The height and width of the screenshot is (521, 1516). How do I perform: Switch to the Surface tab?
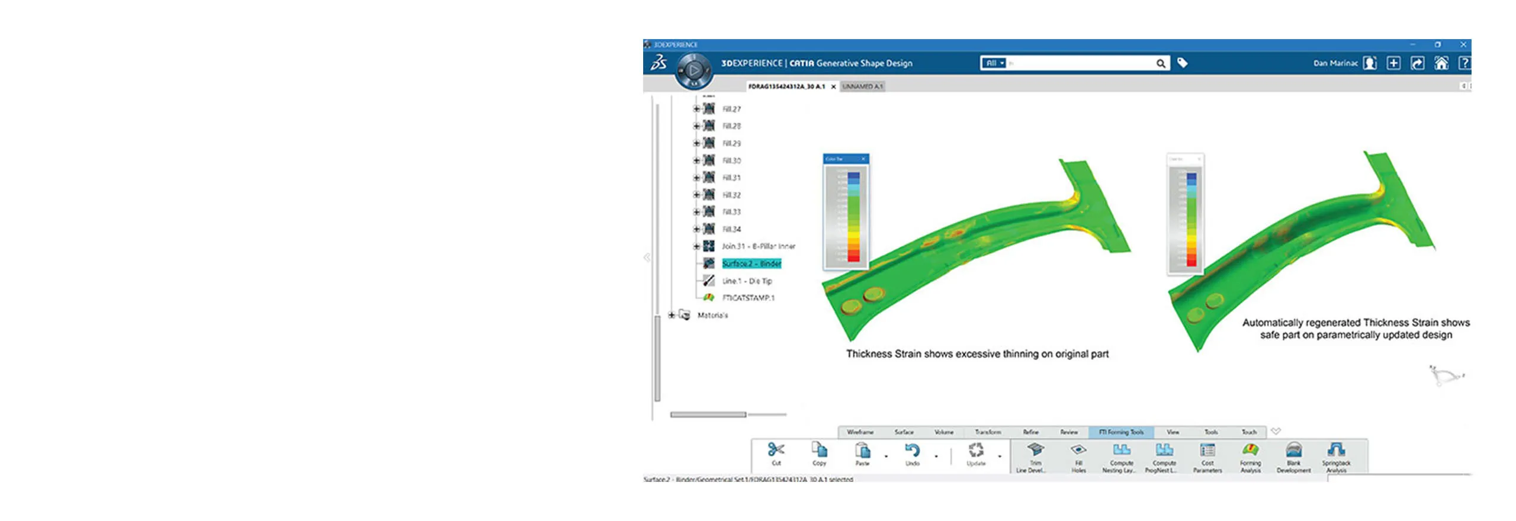(x=904, y=432)
